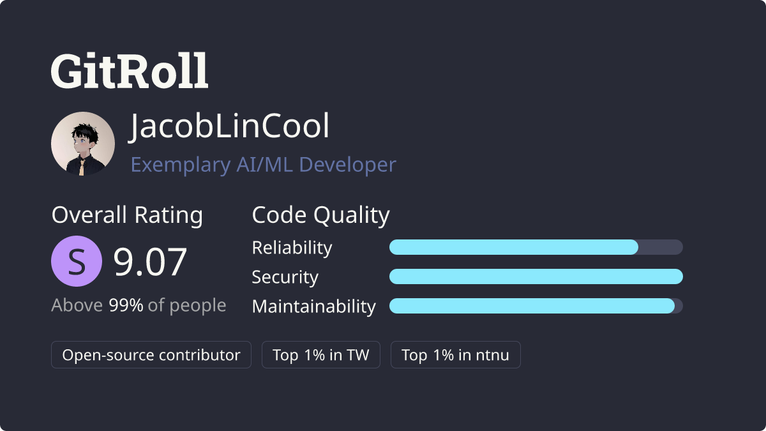This screenshot has height=431, width=766.
Task: Click the Top 1% in ntnu tag
Action: (456, 355)
